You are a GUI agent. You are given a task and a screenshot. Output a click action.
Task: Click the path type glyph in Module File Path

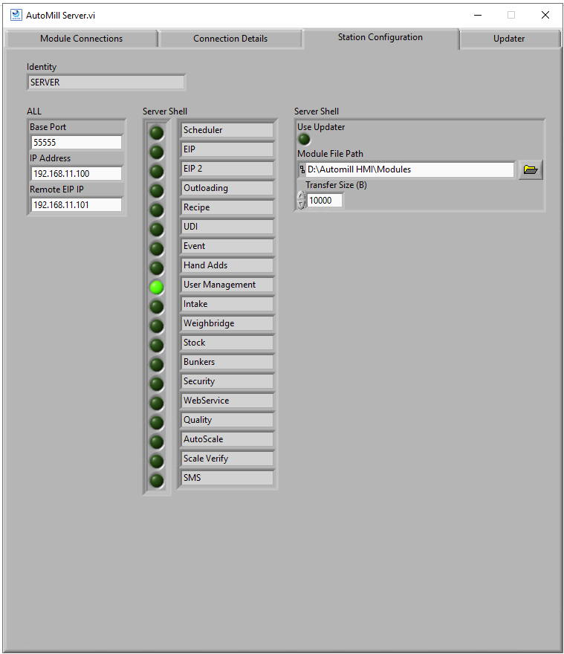pos(302,169)
